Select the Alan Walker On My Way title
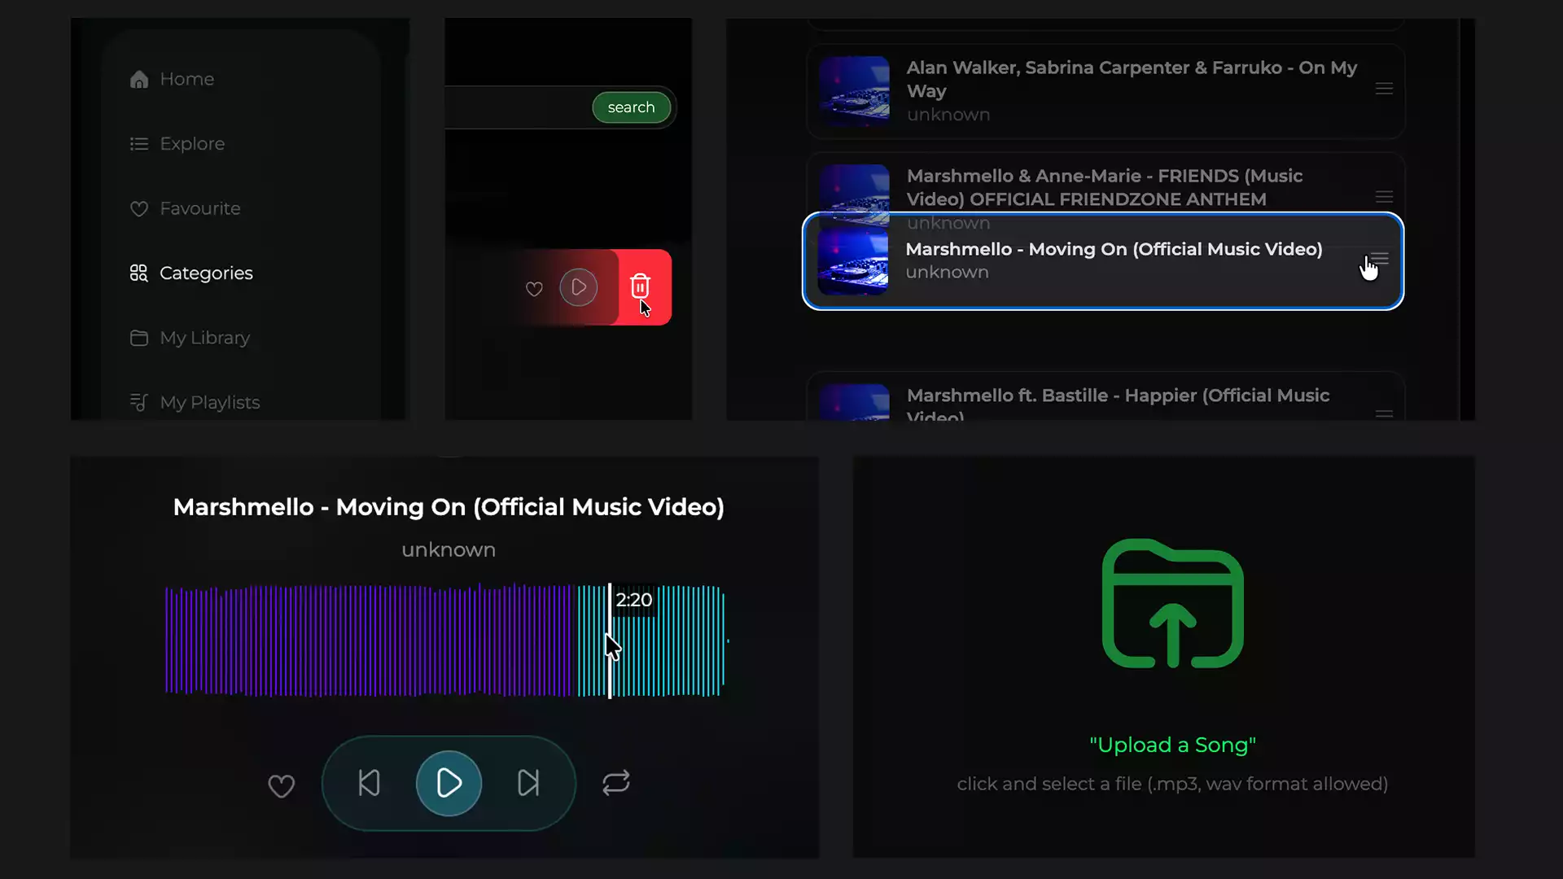The height and width of the screenshot is (879, 1563). pos(1132,79)
